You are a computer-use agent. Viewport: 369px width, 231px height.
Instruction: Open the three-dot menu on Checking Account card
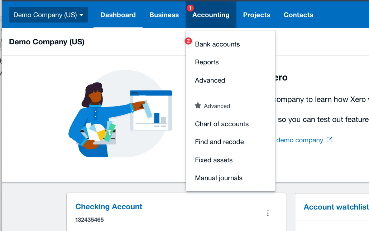268,213
